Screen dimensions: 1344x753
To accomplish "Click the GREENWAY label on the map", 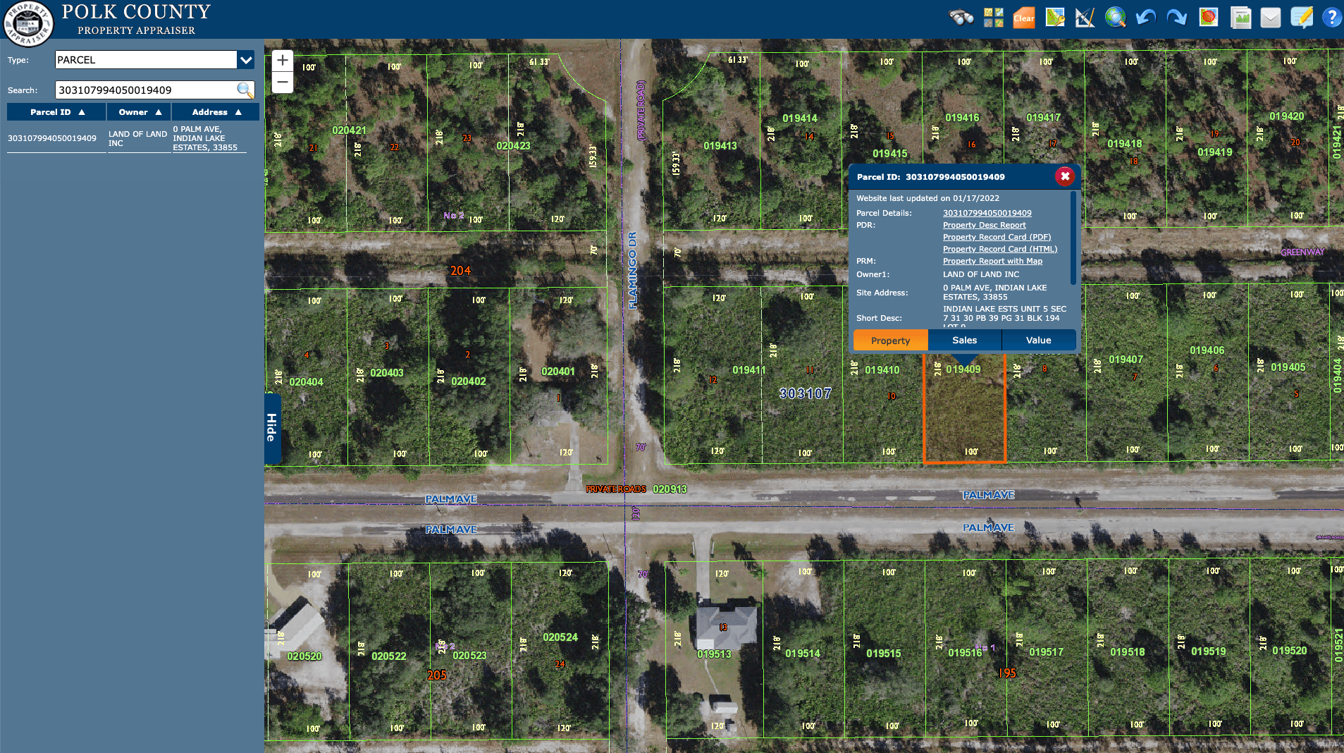I will click(1302, 252).
